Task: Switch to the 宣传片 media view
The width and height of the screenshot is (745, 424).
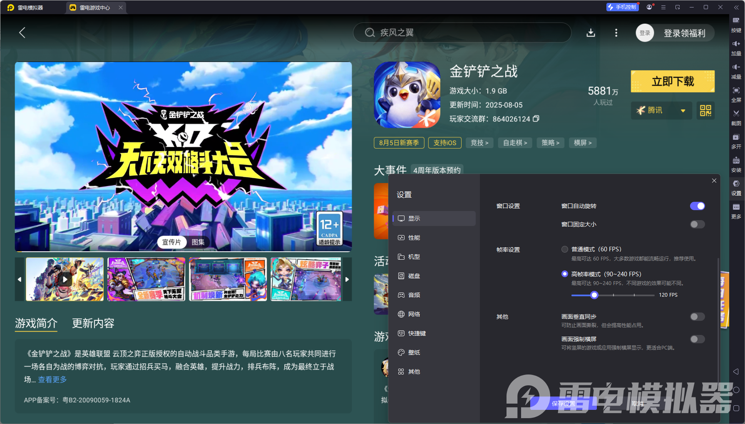Action: pyautogui.click(x=171, y=242)
